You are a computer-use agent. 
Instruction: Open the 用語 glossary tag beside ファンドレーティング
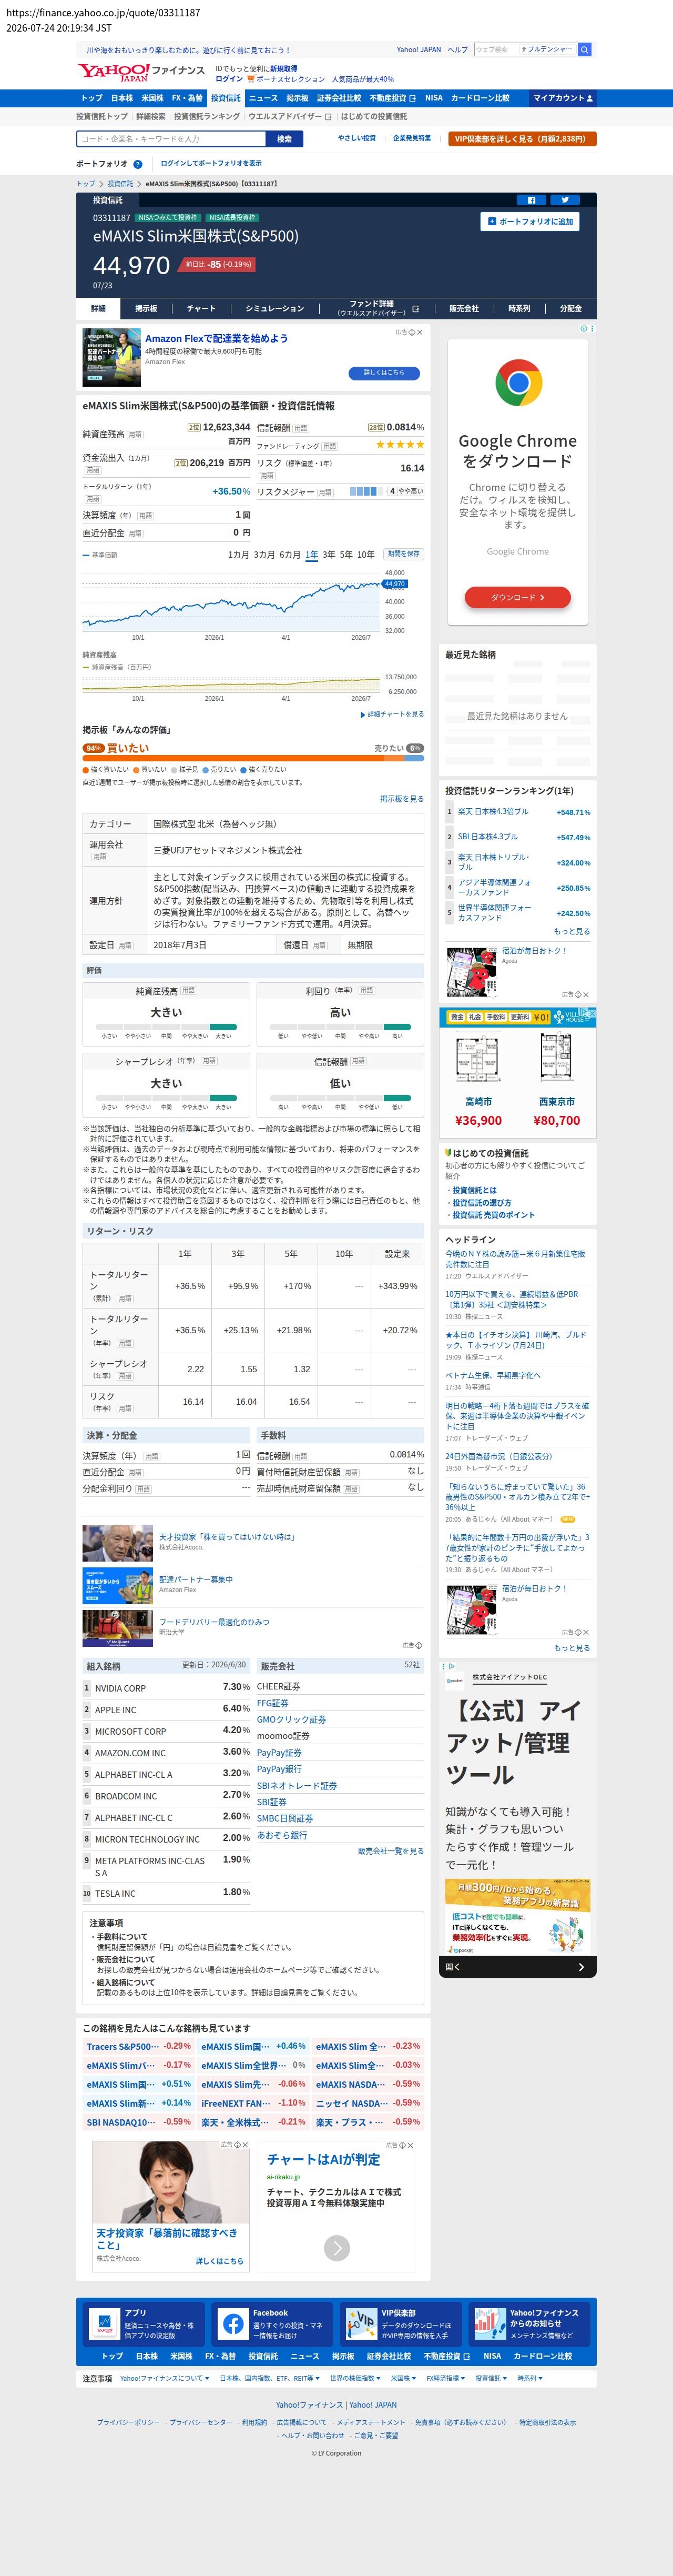(x=330, y=446)
